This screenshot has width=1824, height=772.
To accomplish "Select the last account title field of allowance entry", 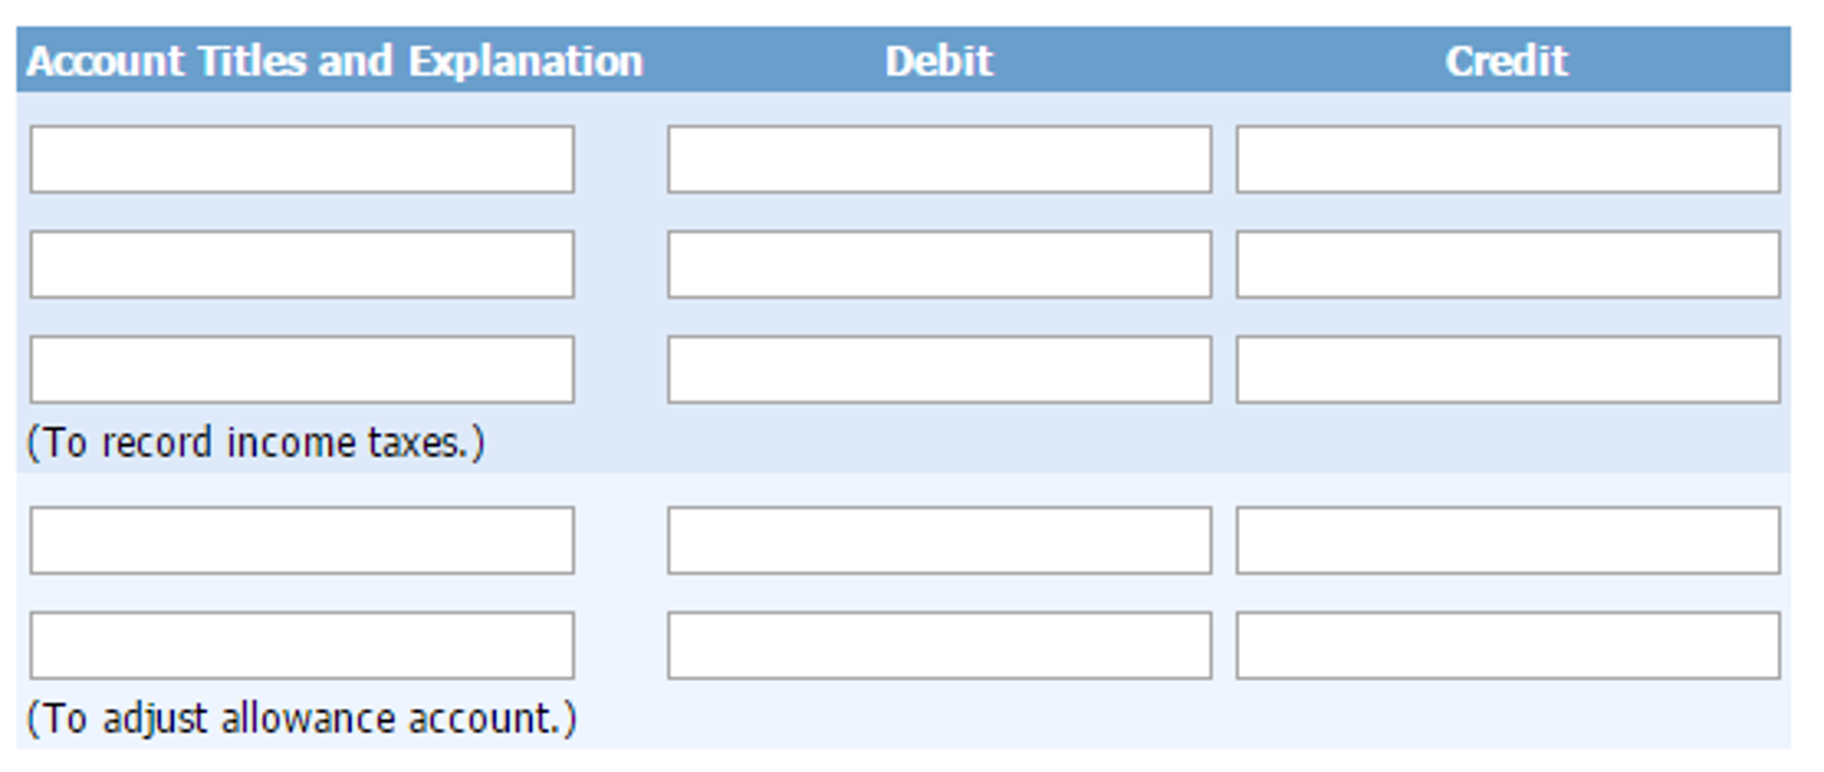I will [x=301, y=645].
